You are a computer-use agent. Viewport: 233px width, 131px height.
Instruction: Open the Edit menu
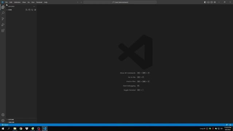pyautogui.click(x=11, y=2)
